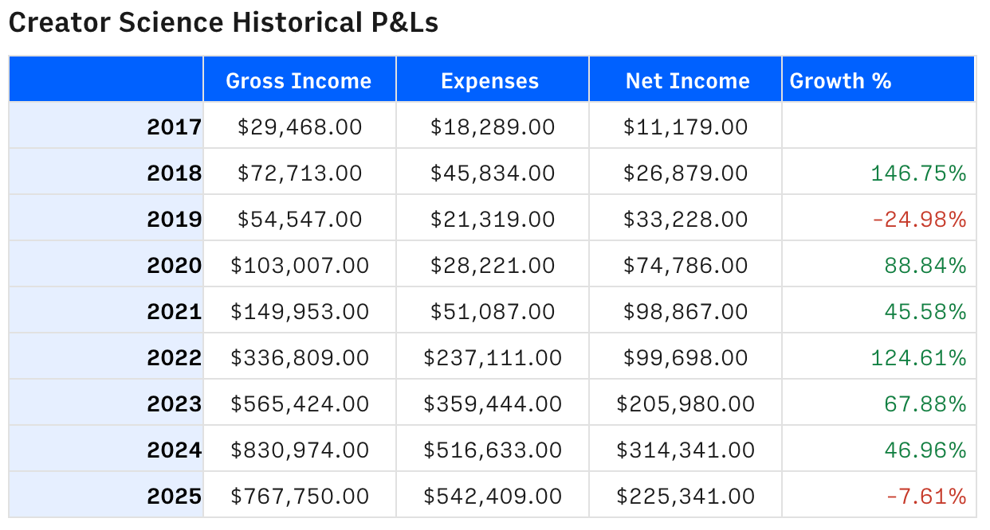
Task: Select the $830,974.00 gross income cell
Action: tap(300, 450)
